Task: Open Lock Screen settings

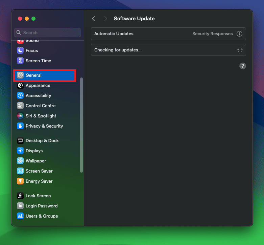Action: click(x=45, y=196)
